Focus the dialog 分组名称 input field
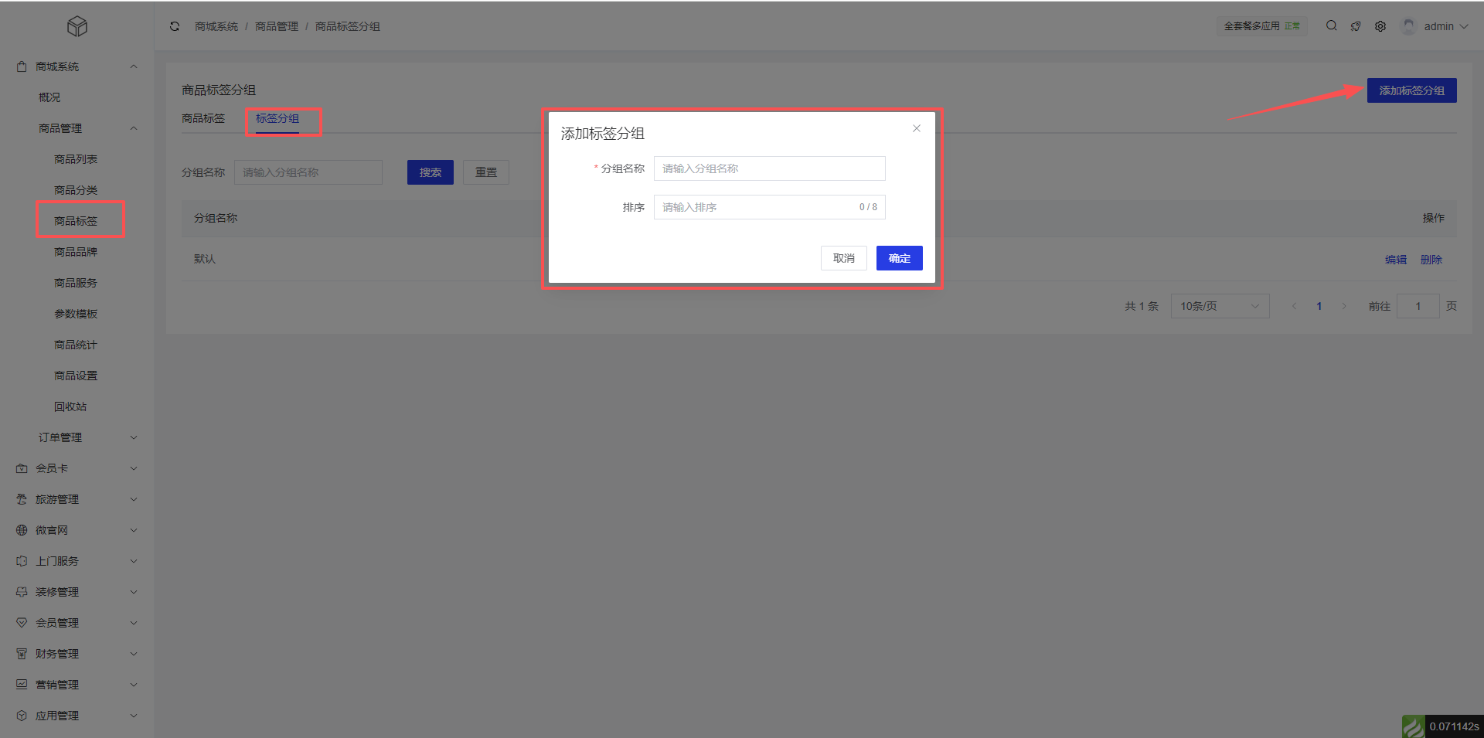This screenshot has height=738, width=1484. point(770,168)
